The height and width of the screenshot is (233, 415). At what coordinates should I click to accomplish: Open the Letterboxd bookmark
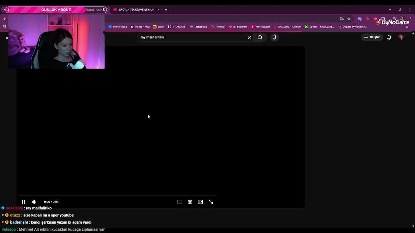coord(198,27)
